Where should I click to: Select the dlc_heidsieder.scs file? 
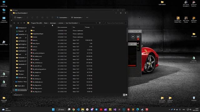[x=37, y=82]
